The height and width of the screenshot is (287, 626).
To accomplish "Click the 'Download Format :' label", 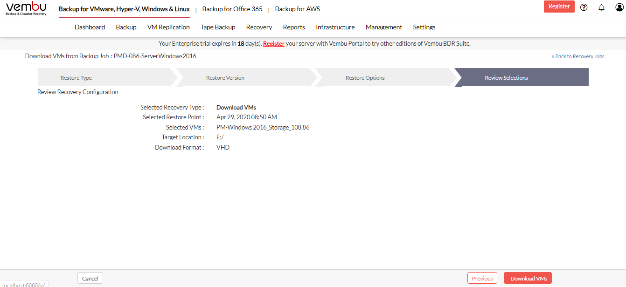I will pyautogui.click(x=180, y=148).
